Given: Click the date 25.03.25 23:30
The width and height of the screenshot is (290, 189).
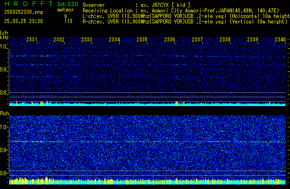Looking at the screenshot, I should [24, 21].
